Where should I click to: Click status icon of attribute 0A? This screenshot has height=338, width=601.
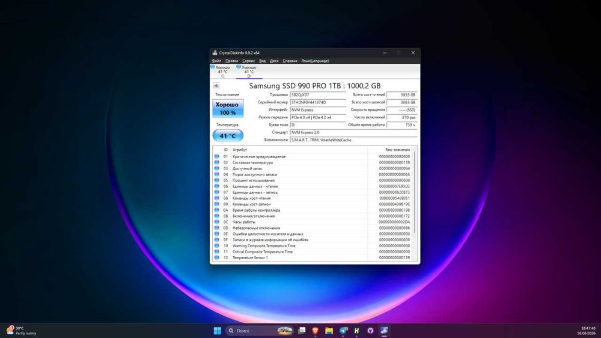coord(216,210)
